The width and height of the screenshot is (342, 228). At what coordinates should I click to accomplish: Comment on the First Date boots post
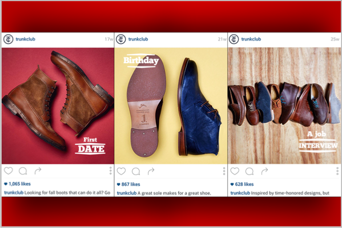(x=23, y=171)
